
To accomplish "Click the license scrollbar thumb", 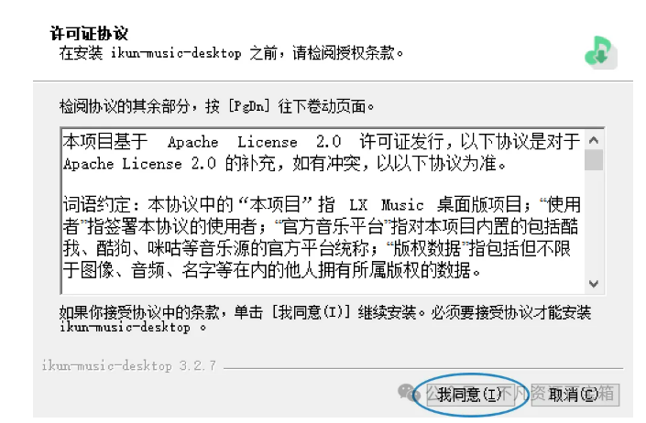I will [594, 160].
